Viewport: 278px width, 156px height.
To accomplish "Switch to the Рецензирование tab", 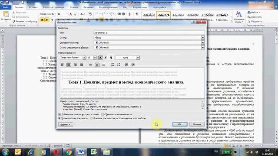I will click(x=108, y=7).
